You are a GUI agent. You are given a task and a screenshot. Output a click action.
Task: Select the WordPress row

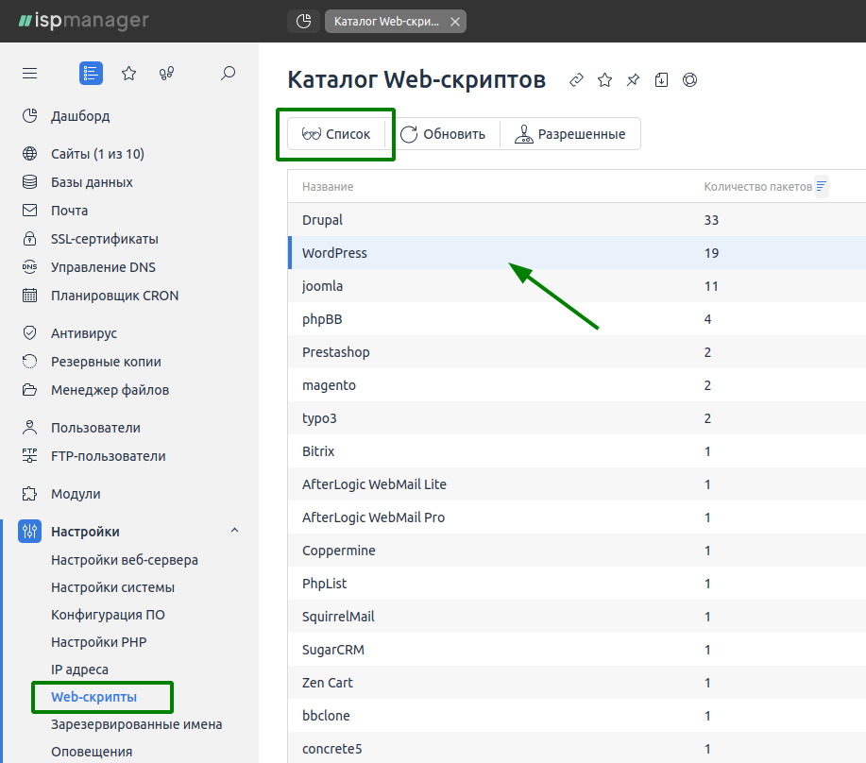(x=577, y=253)
